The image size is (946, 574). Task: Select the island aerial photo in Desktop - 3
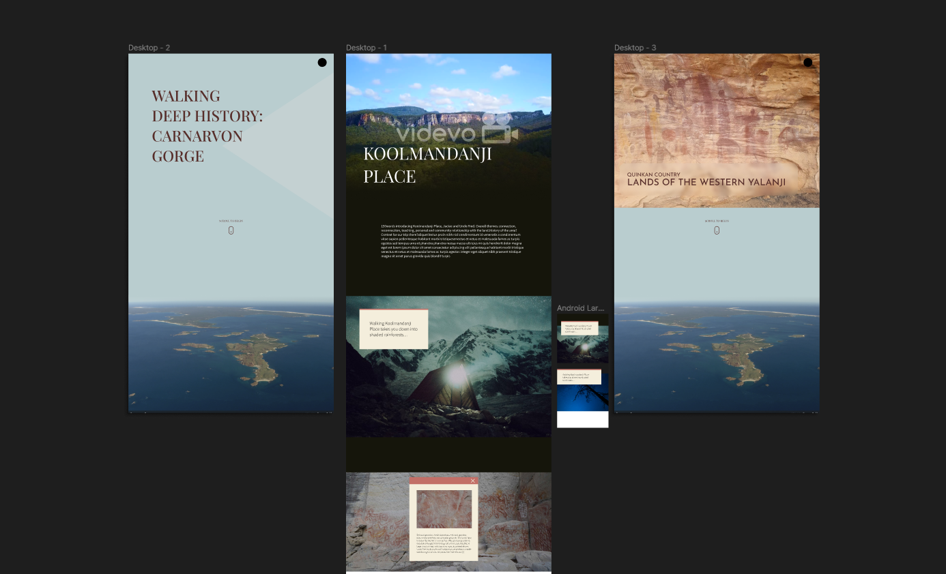717,357
